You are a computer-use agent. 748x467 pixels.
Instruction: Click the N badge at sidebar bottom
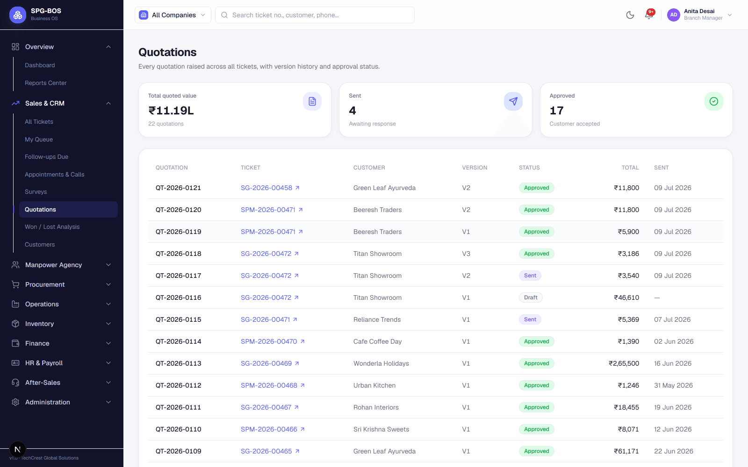pyautogui.click(x=18, y=449)
